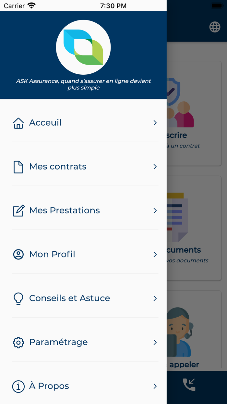This screenshot has width=227, height=404.
Task: Open the profile avatar icon near Mon Profil
Action: [18, 254]
